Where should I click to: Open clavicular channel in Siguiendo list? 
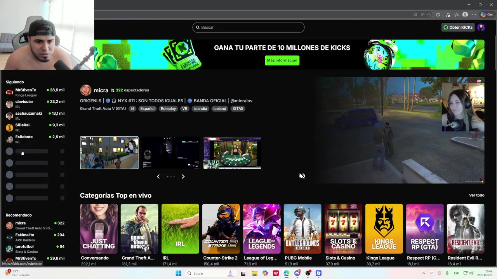coord(35,104)
